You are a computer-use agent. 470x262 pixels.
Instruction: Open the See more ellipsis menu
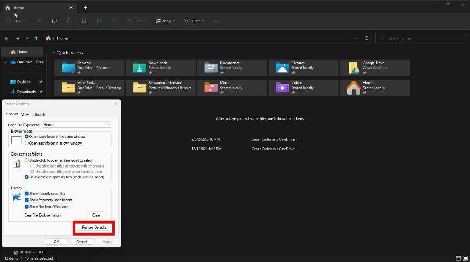(x=217, y=21)
